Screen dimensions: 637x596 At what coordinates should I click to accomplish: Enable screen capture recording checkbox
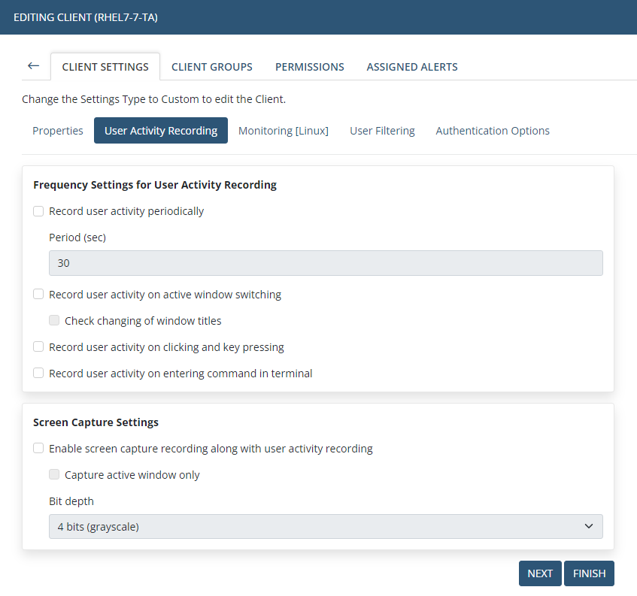pyautogui.click(x=38, y=449)
